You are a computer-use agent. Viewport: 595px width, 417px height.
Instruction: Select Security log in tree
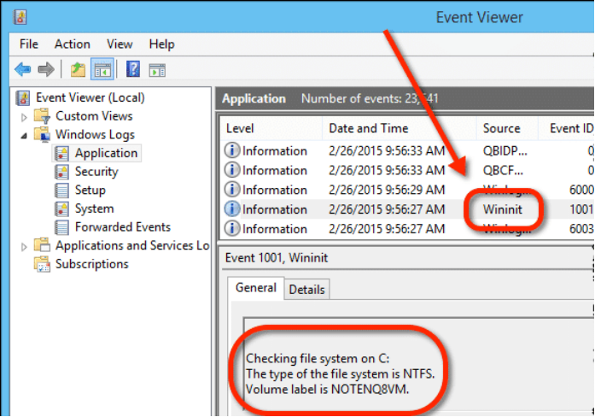pos(96,172)
